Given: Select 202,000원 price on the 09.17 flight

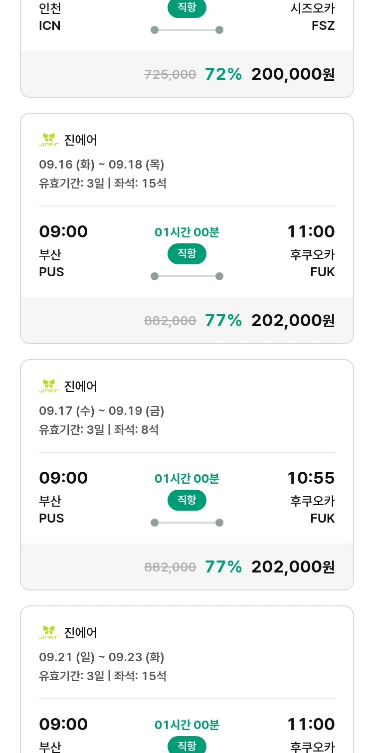Looking at the screenshot, I should coord(293,567).
